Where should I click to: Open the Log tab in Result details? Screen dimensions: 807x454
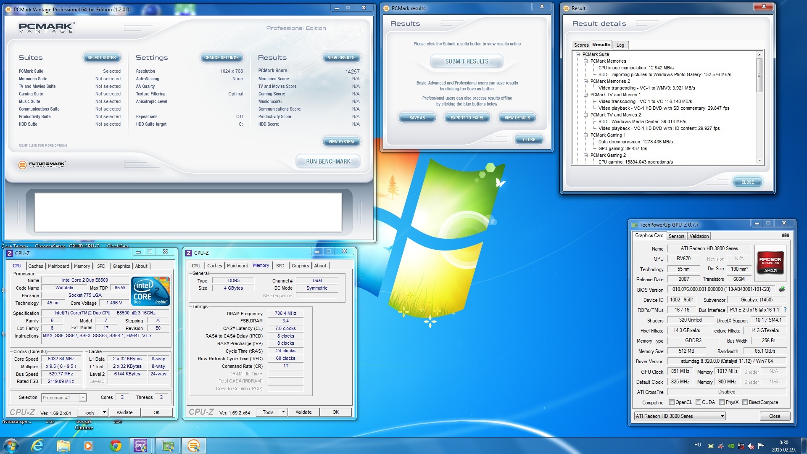tap(620, 45)
